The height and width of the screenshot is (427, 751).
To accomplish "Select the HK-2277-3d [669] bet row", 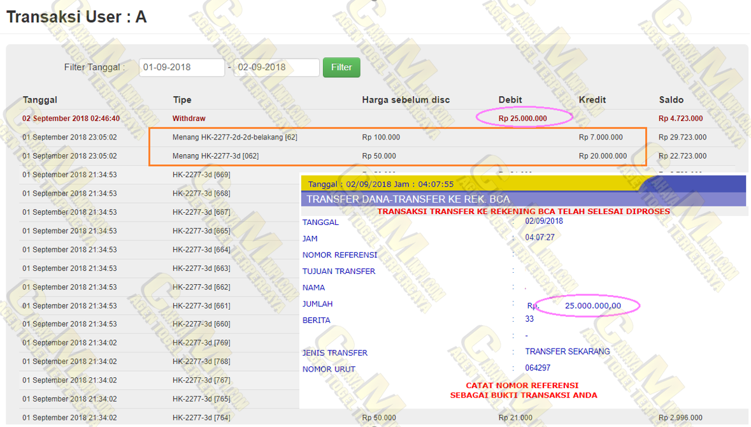I will (201, 175).
